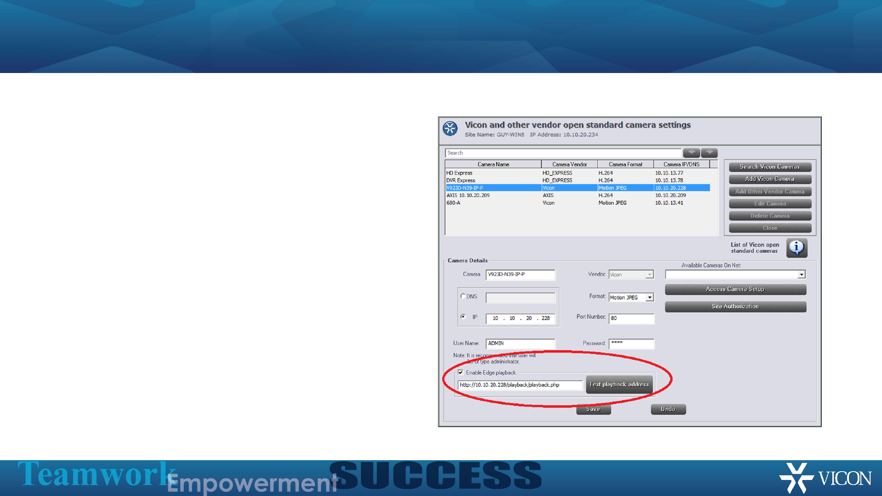This screenshot has height=496, width=882.
Task: Click the Vicon logo icon in the dialog header
Action: [x=450, y=129]
